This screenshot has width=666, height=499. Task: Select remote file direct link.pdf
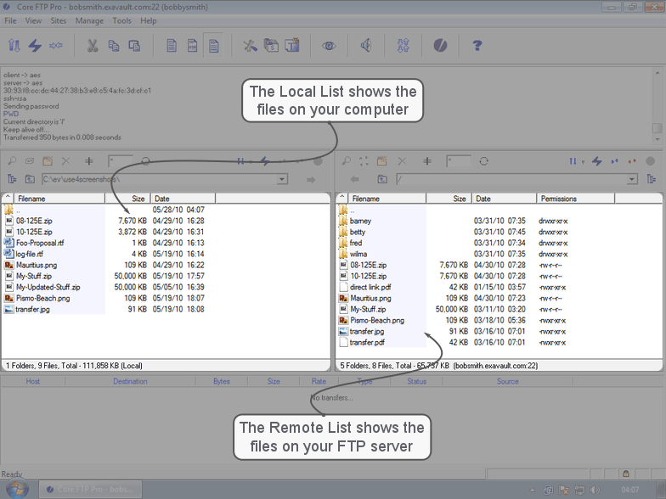(x=370, y=287)
